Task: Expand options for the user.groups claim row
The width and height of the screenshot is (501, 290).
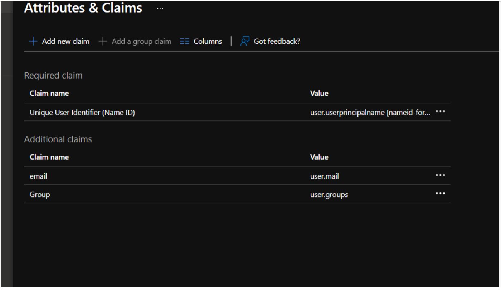Action: click(441, 194)
